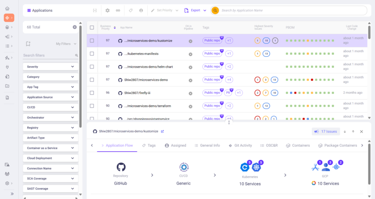Select the Shiw2807/firefly-iii row checkbox

pos(92,93)
